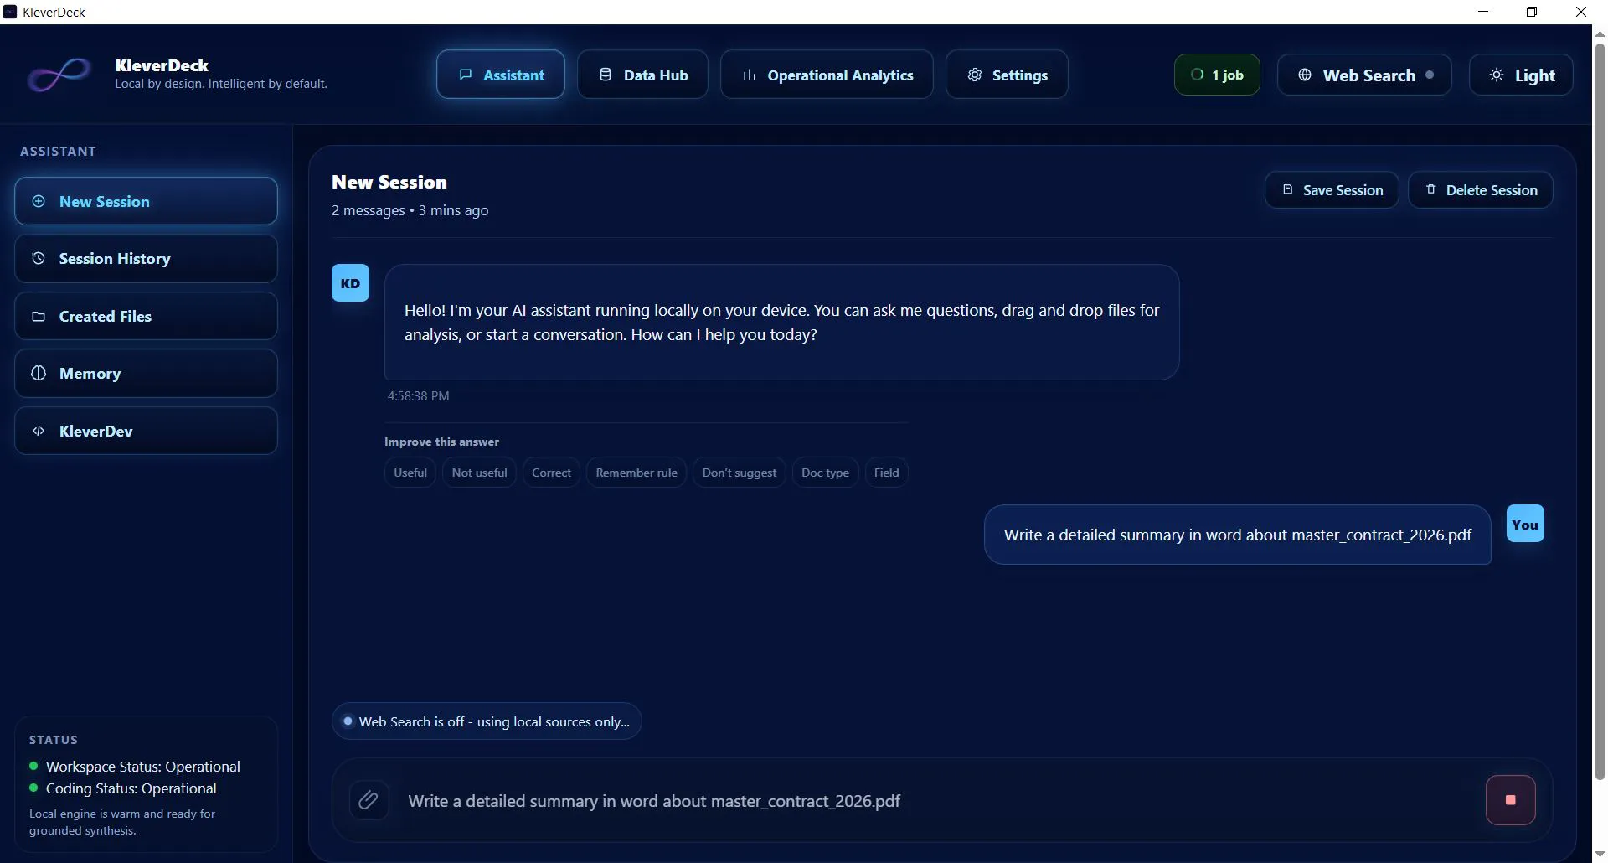Click the New Session title heading
The image size is (1608, 863).
tap(389, 182)
